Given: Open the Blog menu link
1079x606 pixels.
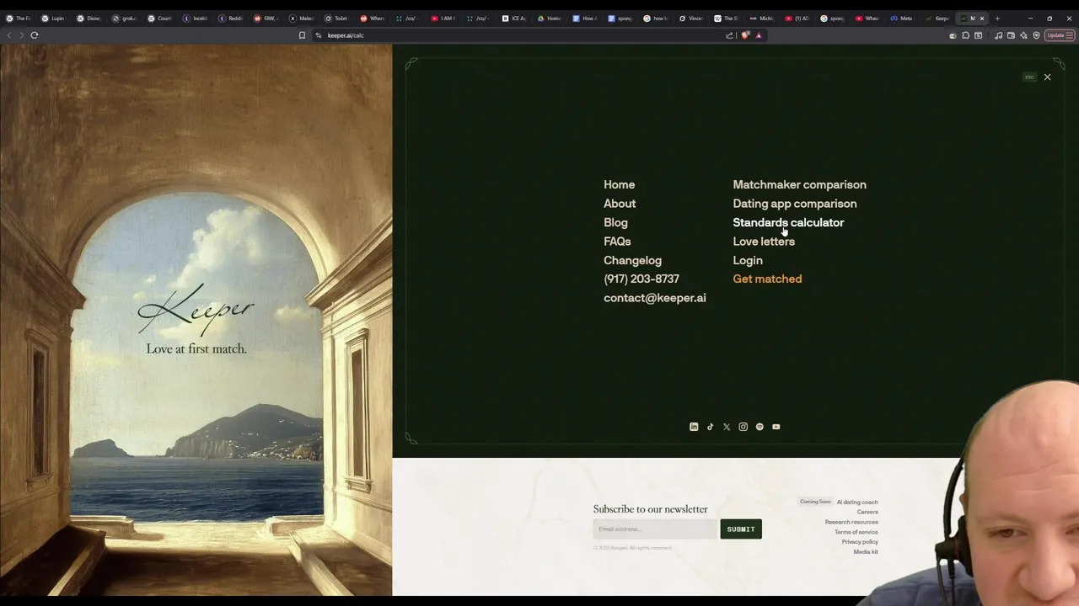Looking at the screenshot, I should (615, 223).
